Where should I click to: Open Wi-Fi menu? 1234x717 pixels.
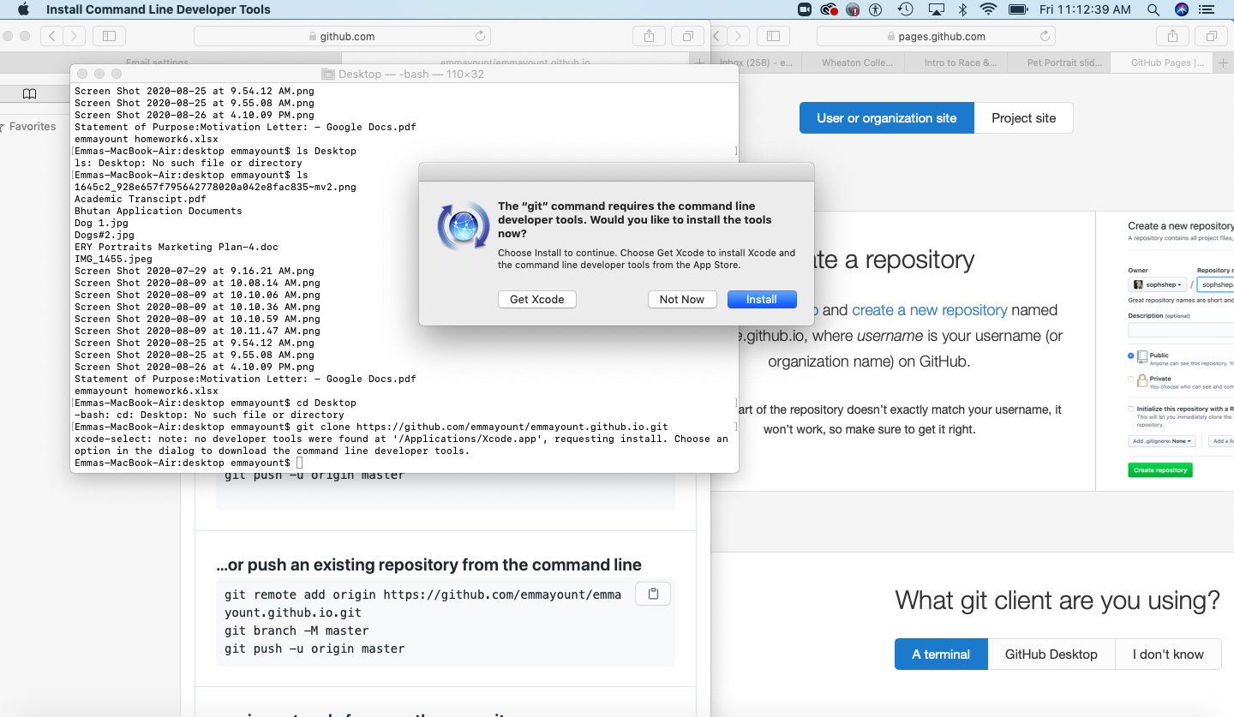(x=989, y=9)
